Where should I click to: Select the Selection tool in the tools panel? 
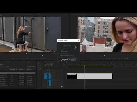pyautogui.click(x=39, y=63)
